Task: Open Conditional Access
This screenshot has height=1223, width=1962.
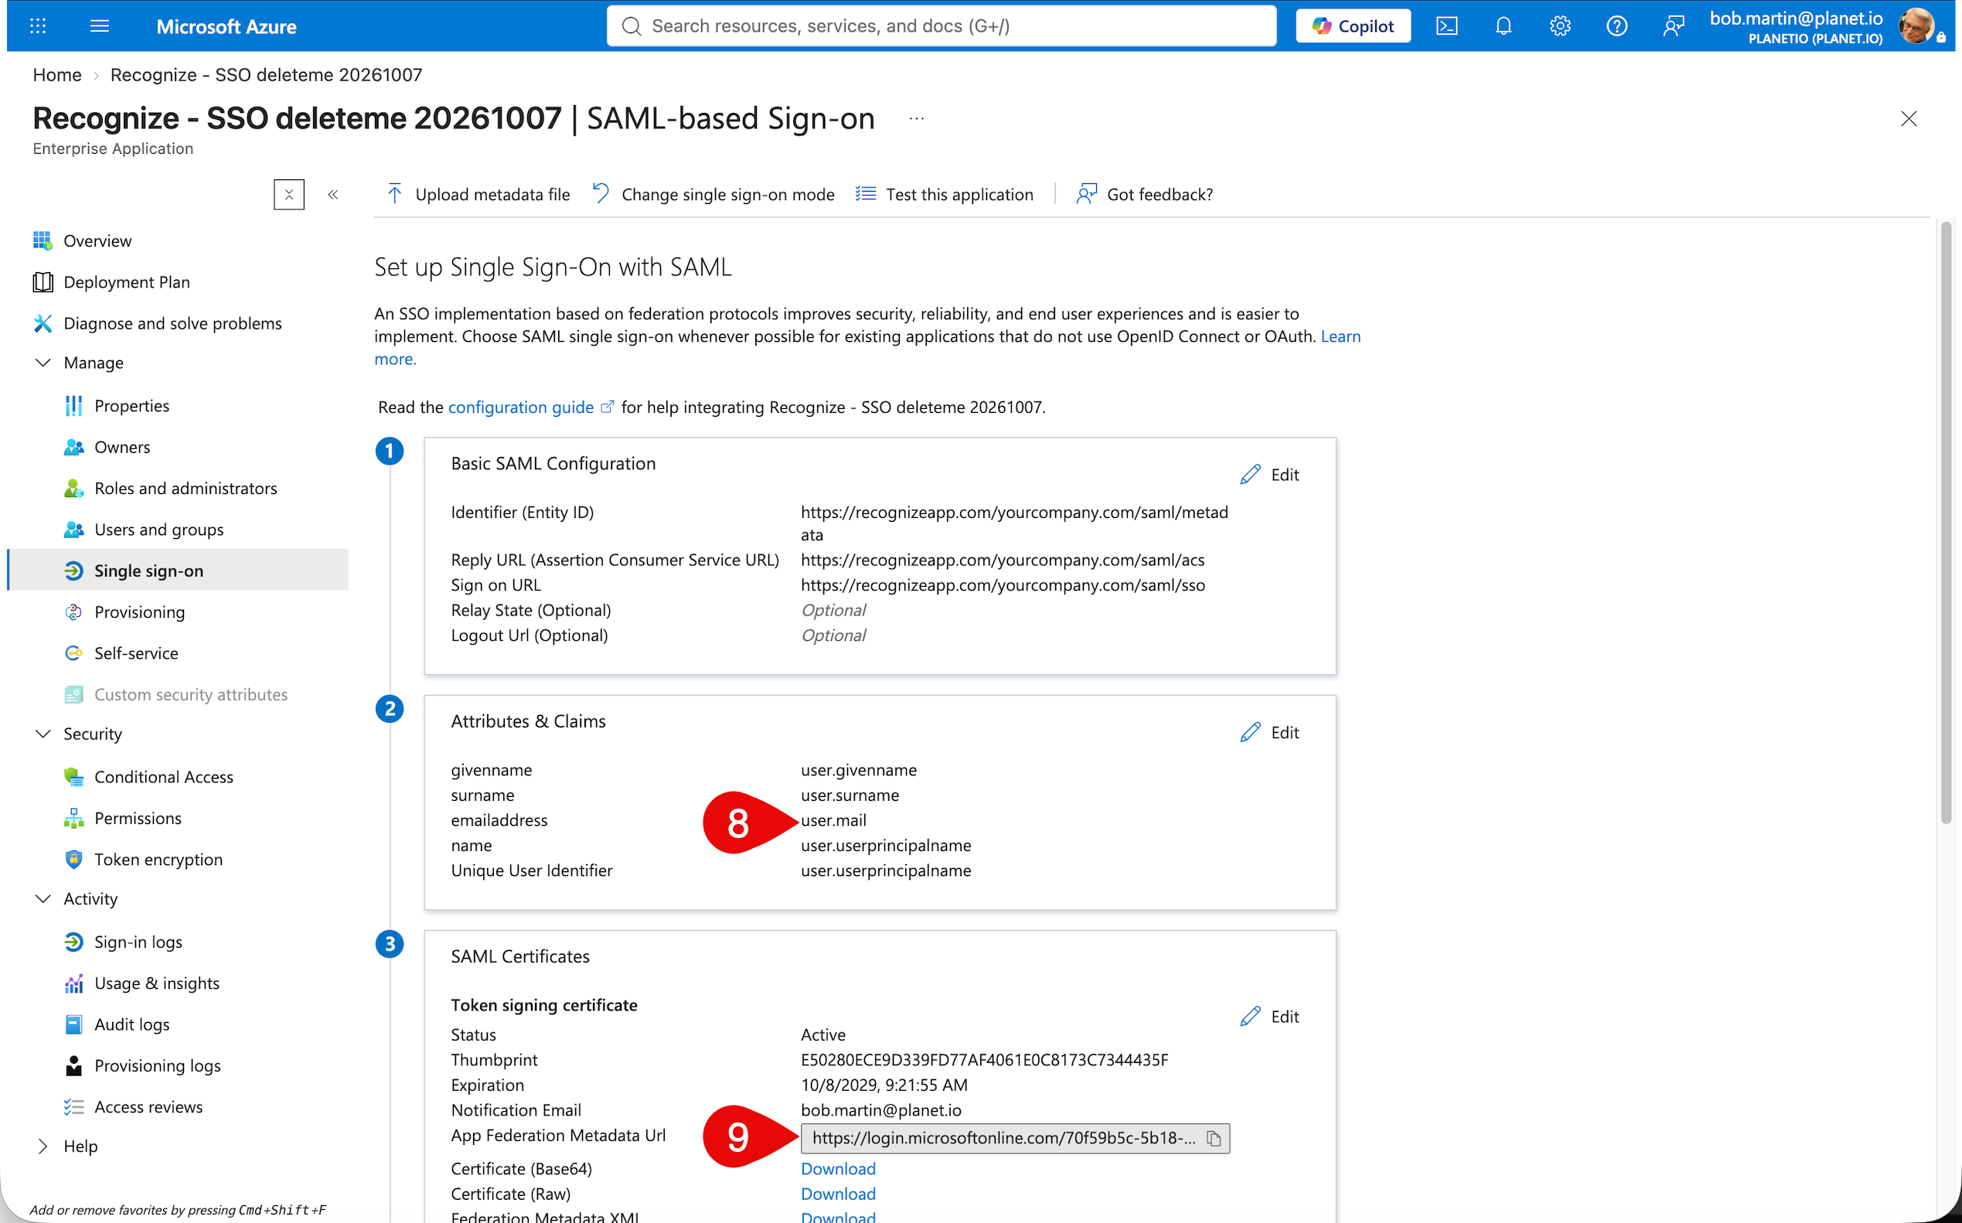Action: [x=163, y=776]
